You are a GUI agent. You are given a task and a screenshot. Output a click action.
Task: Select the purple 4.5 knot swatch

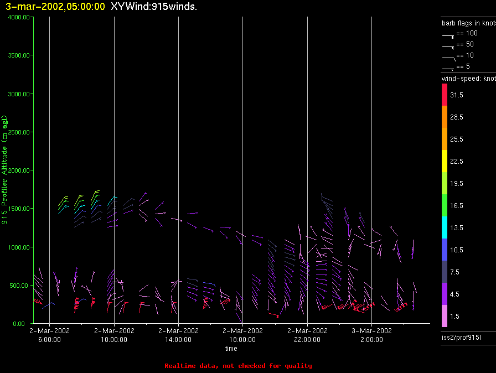(x=445, y=294)
